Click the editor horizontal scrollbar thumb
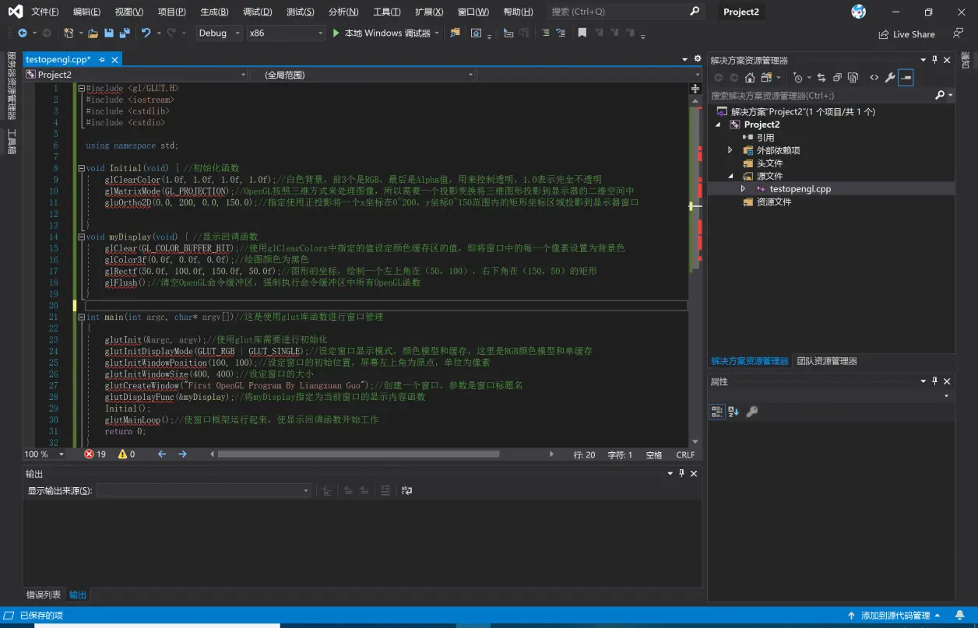This screenshot has height=628, width=978. [x=358, y=454]
